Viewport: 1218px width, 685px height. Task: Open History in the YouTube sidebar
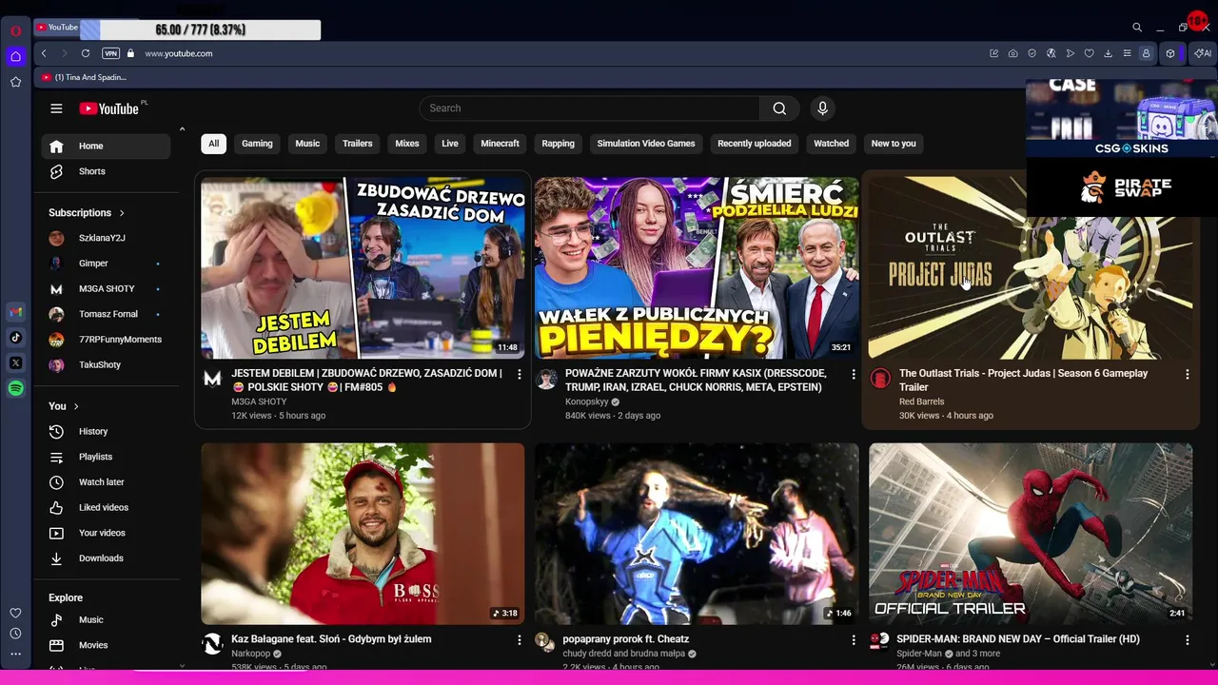click(106, 432)
